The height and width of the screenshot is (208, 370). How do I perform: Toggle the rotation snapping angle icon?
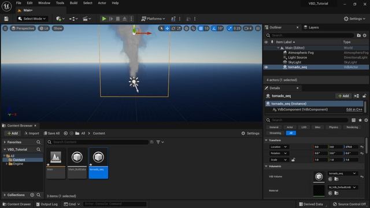(x=214, y=28)
